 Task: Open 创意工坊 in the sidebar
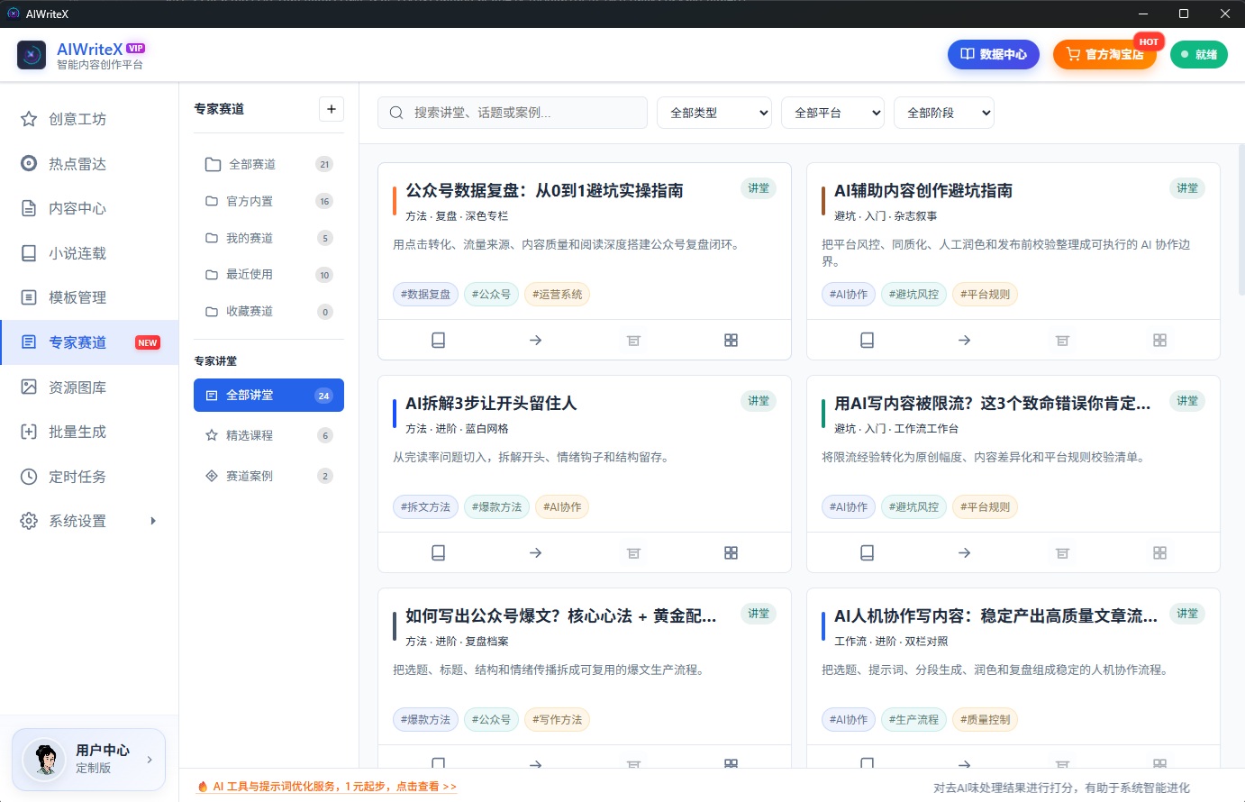pyautogui.click(x=89, y=119)
